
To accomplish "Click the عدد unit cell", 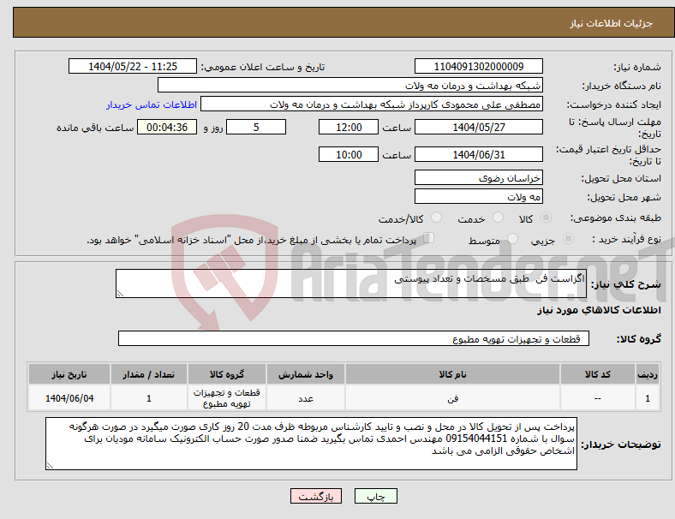I will (x=306, y=398).
